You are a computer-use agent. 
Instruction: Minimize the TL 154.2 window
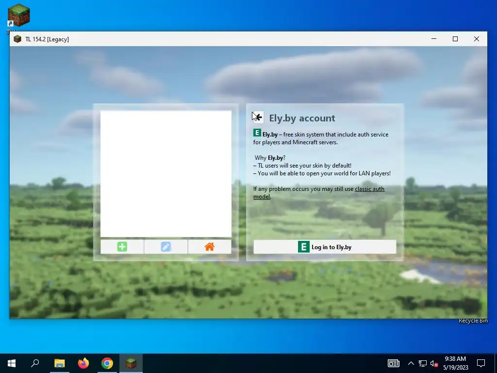point(434,39)
